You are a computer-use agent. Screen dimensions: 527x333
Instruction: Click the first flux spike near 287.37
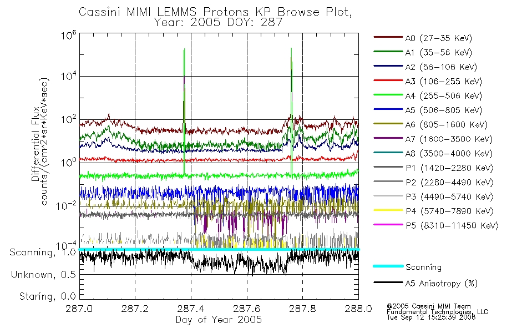184,111
